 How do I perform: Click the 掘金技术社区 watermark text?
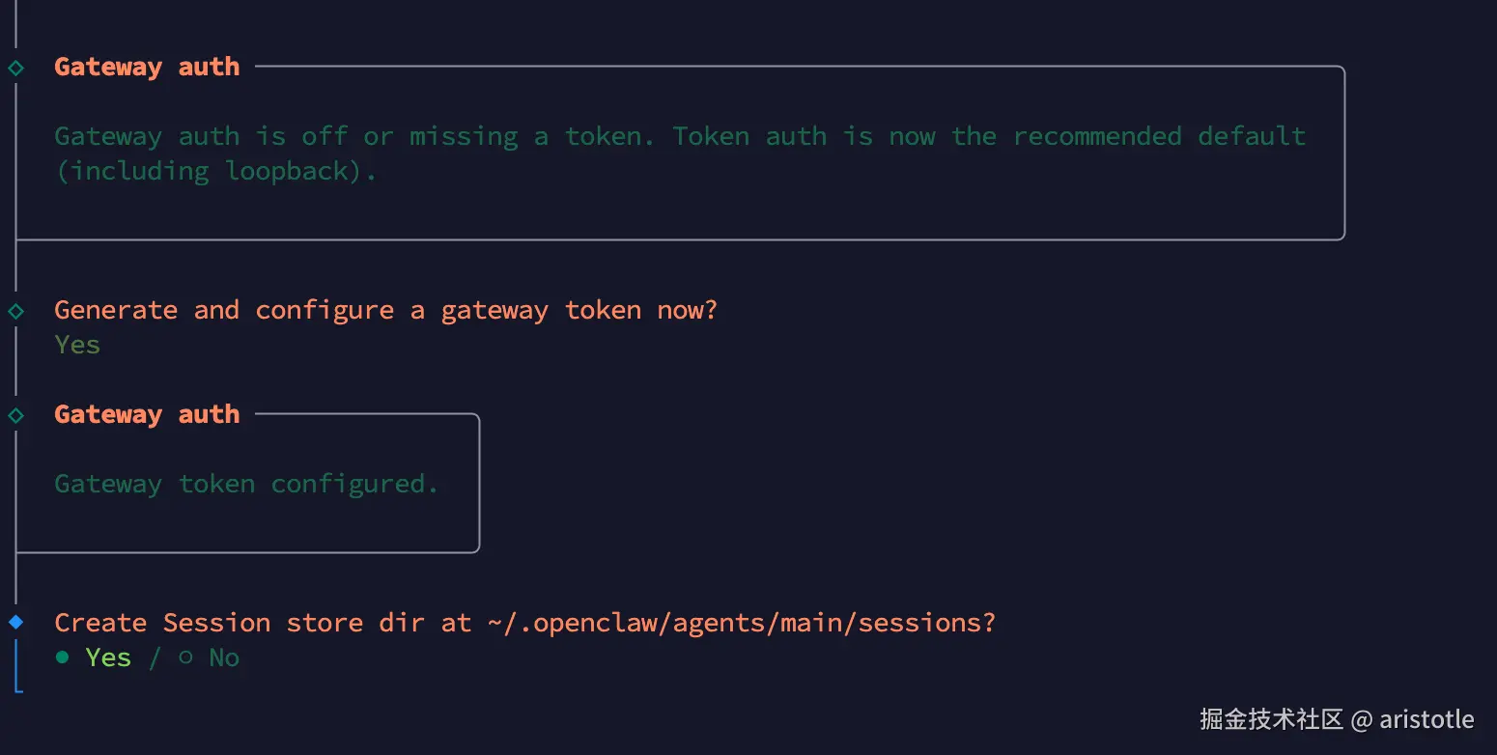1271,719
